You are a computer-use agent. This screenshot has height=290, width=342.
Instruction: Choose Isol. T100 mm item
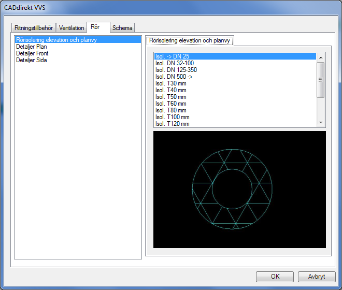click(x=235, y=117)
